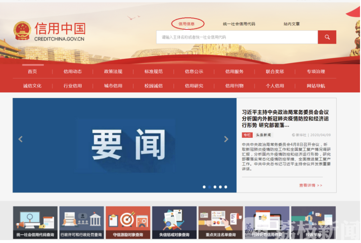Open 失信惩戒对象查询 tile
Image resolution: width=361 pixels, height=243 pixels.
point(174,223)
